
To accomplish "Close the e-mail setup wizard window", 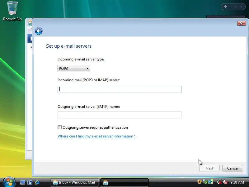I will [242, 23].
